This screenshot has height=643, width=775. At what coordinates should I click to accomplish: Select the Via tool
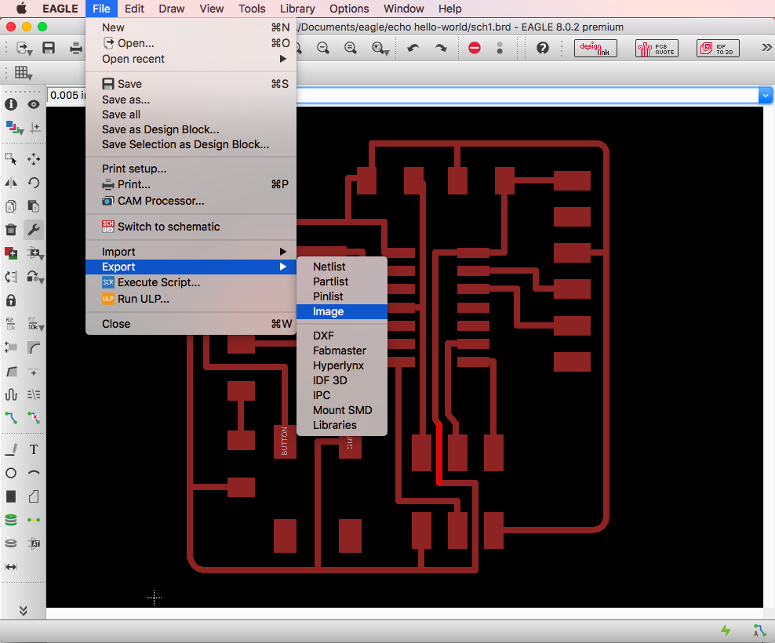point(11,520)
